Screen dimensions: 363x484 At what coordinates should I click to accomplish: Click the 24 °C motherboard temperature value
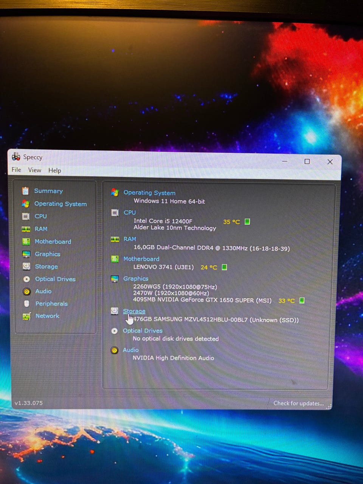coord(209,267)
